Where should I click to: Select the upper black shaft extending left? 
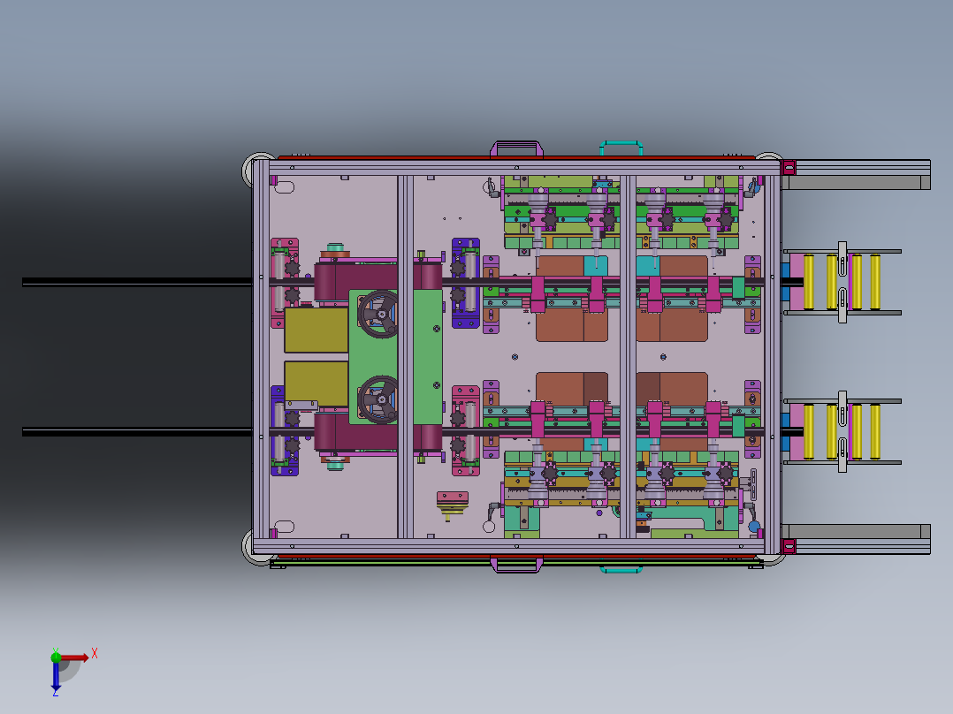[x=137, y=282]
